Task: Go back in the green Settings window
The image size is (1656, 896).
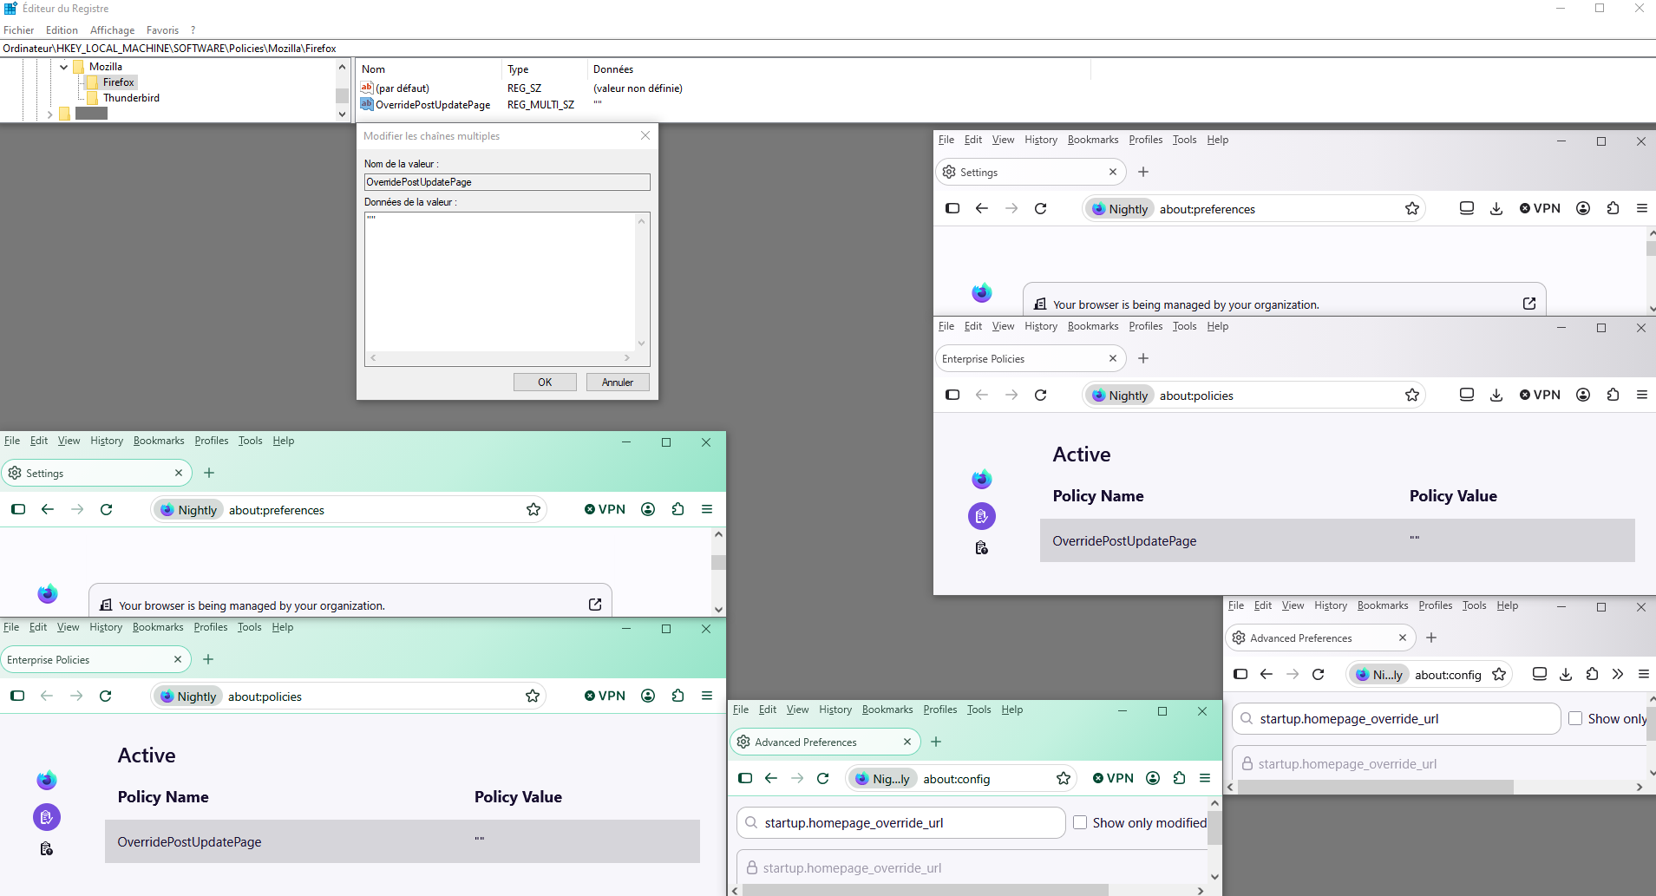Action: [x=48, y=509]
